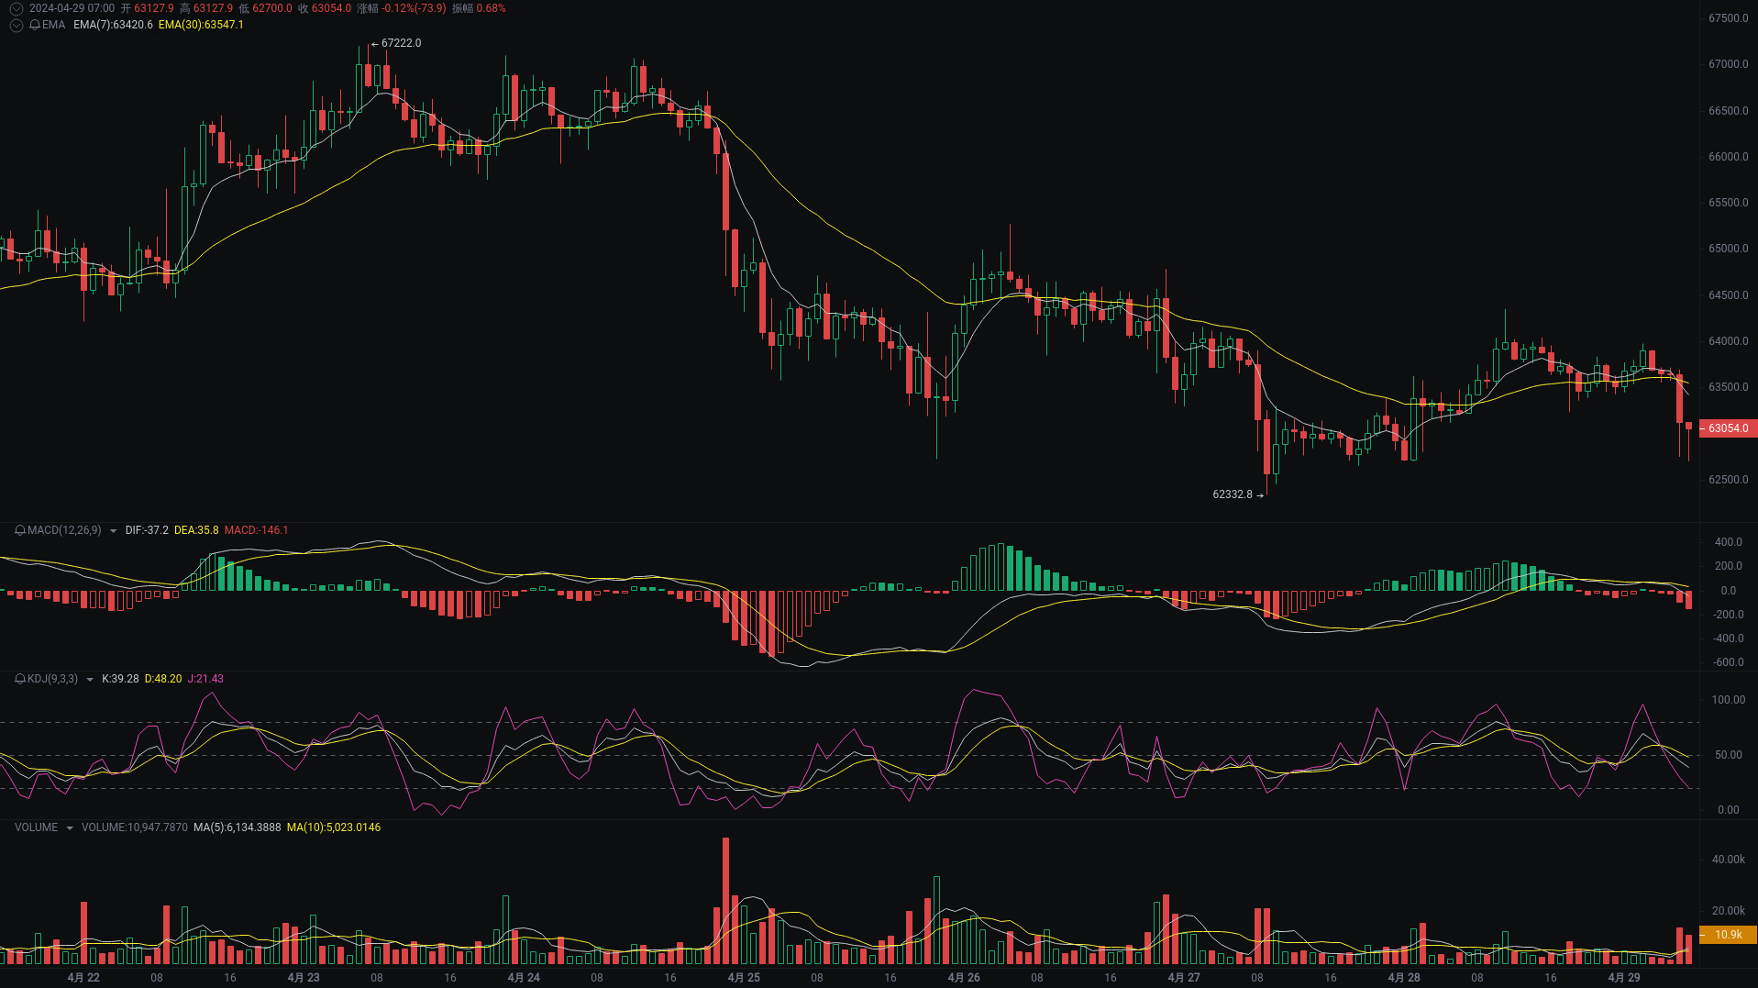This screenshot has height=988, width=1758.
Task: Click the 67500.0 price axis label
Action: pyautogui.click(x=1728, y=18)
